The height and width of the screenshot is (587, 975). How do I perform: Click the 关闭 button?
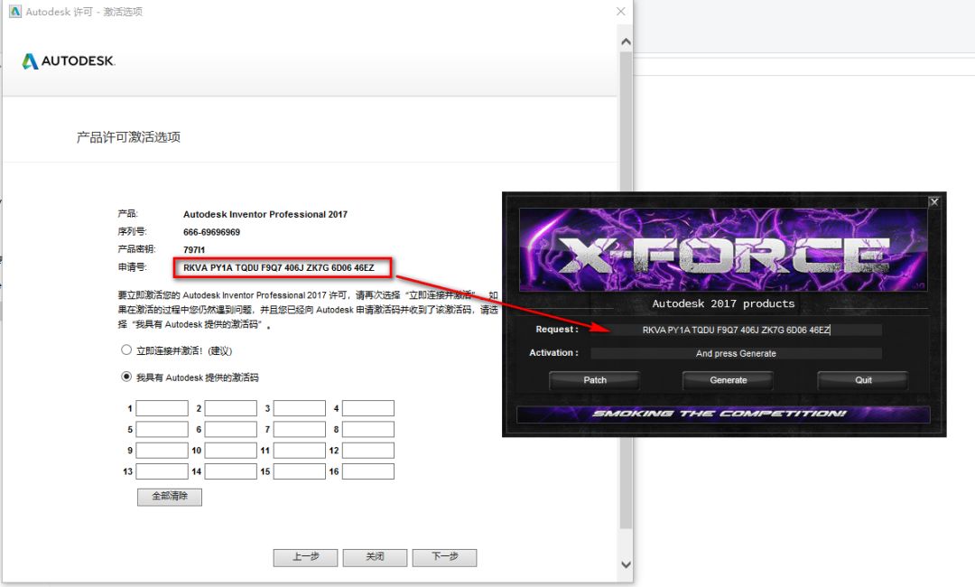[x=375, y=557]
